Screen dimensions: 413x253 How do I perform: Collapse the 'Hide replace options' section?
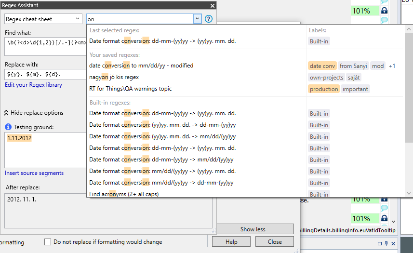point(34,113)
